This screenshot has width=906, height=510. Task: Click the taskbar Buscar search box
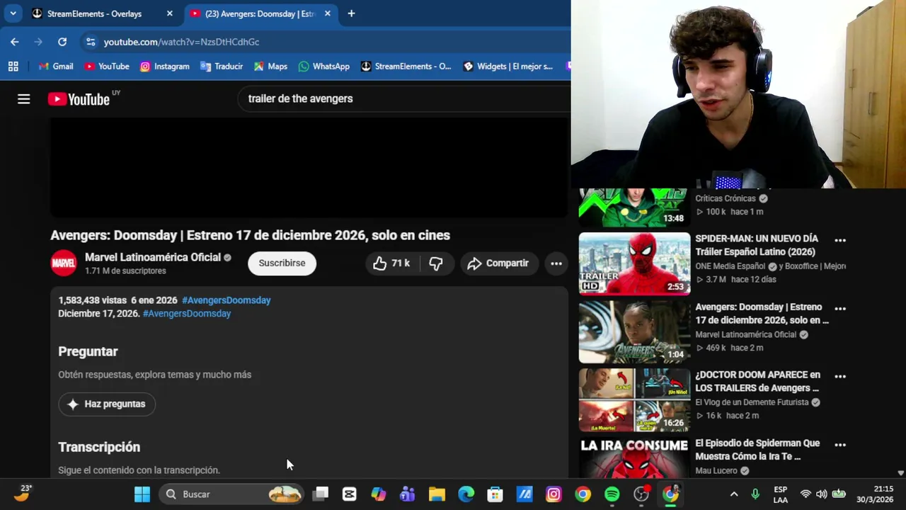coord(232,494)
